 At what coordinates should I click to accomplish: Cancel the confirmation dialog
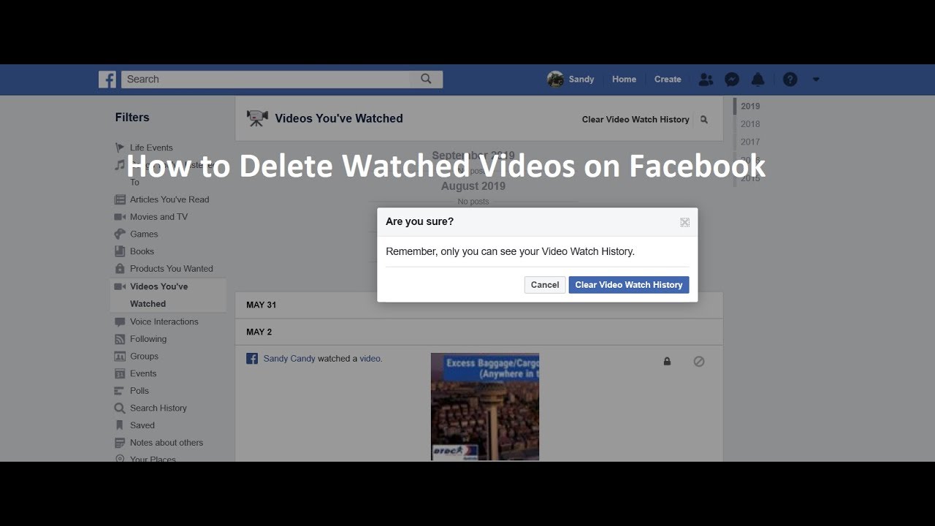[545, 285]
